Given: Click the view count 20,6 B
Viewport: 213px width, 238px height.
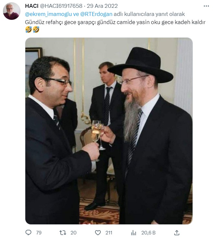Looking at the screenshot, I should (x=148, y=232).
